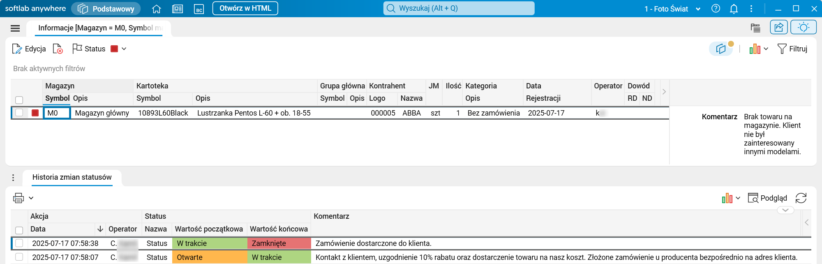Click the green W trakcie cell in first history row
Image resolution: width=822 pixels, height=264 pixels.
click(210, 243)
